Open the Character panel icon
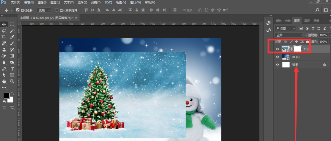Viewport: 331px width, 141px height. coord(268,30)
